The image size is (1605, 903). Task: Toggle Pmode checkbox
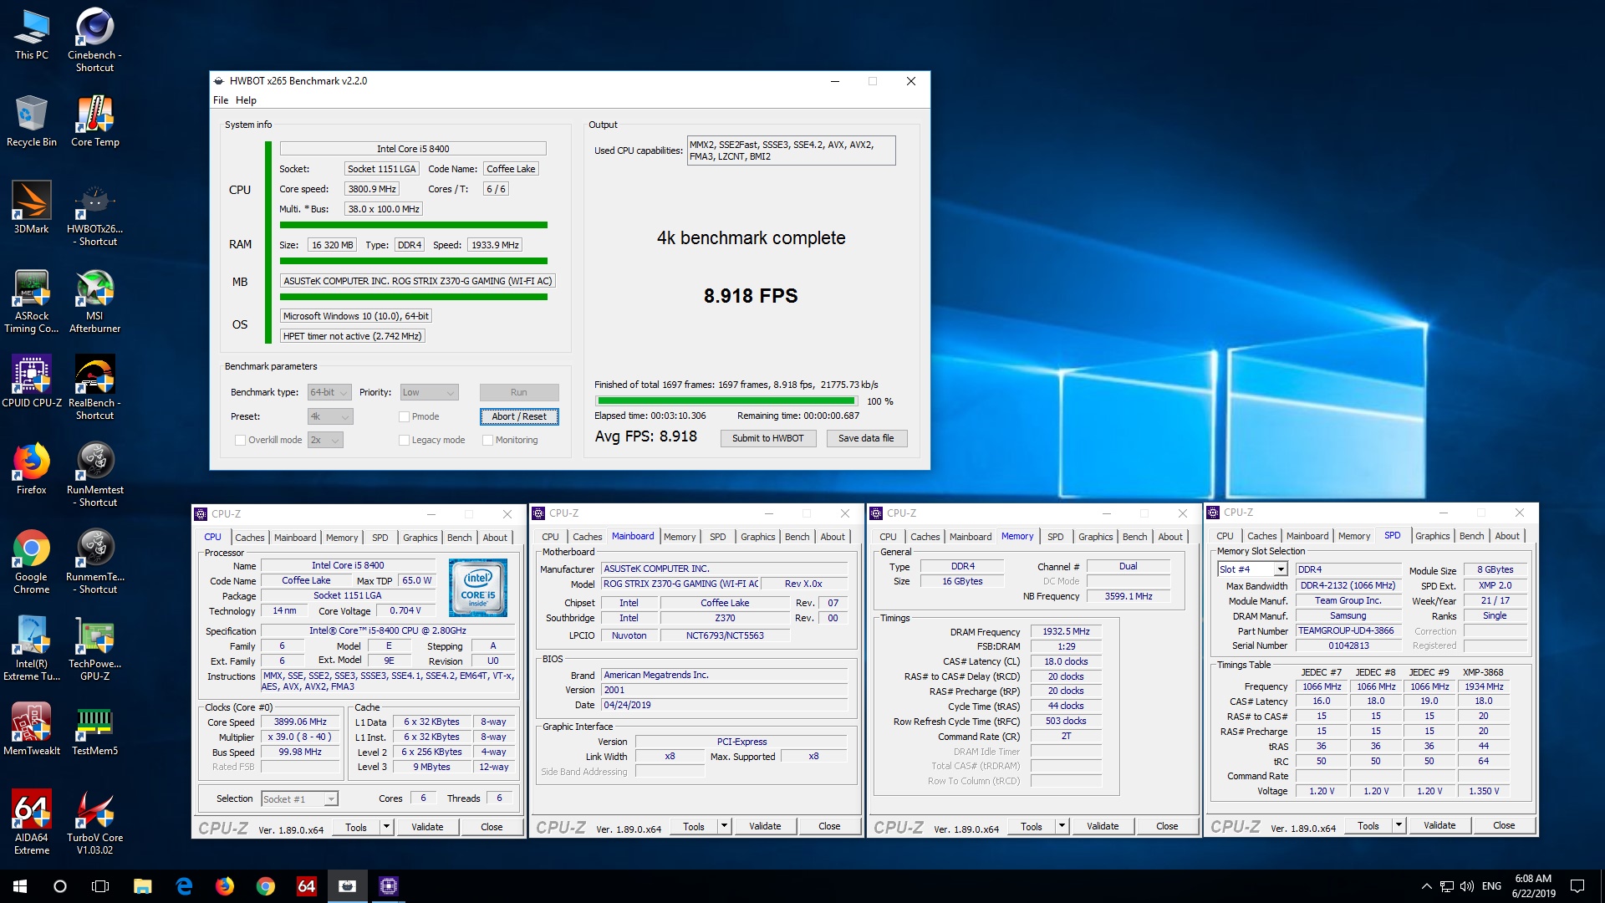pos(404,416)
